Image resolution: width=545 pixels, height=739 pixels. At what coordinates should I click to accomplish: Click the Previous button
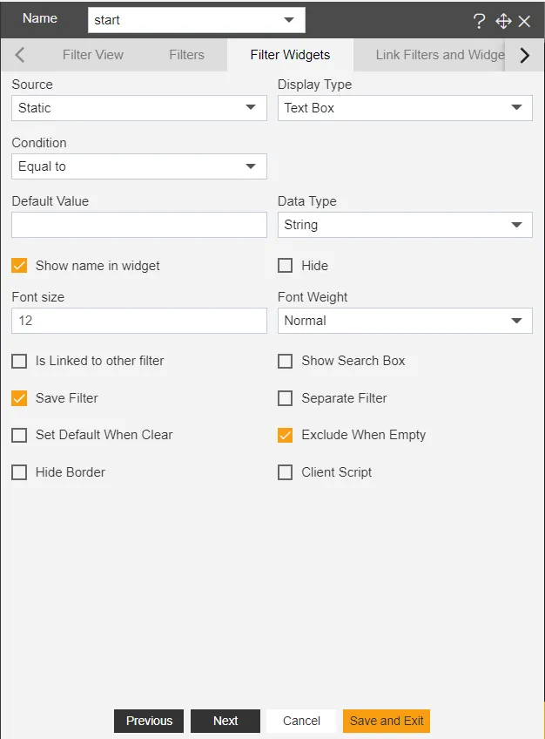[x=149, y=721]
